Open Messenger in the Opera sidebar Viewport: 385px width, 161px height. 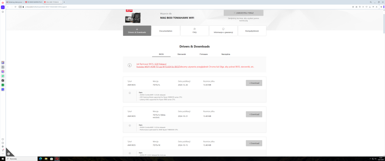[x=3, y=71]
